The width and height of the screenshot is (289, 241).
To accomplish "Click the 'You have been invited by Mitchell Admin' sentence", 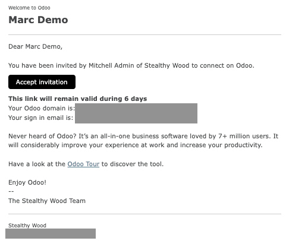I will coord(131,65).
